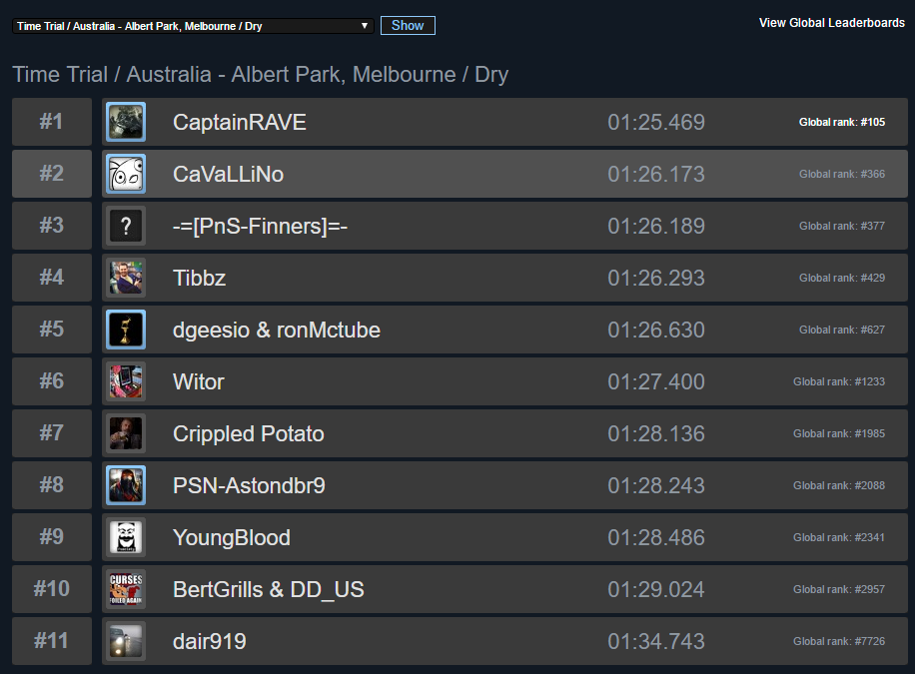Click Global rank #105 text

[841, 122]
